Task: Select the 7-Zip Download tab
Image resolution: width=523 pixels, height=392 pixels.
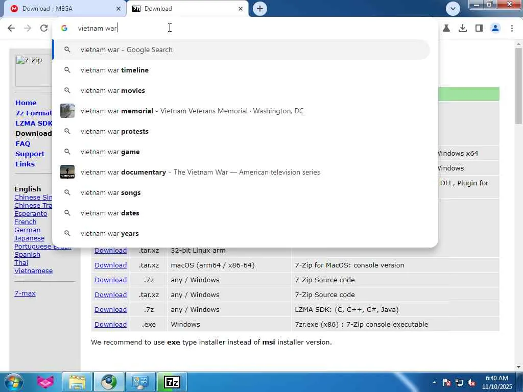Action: pyautogui.click(x=187, y=9)
